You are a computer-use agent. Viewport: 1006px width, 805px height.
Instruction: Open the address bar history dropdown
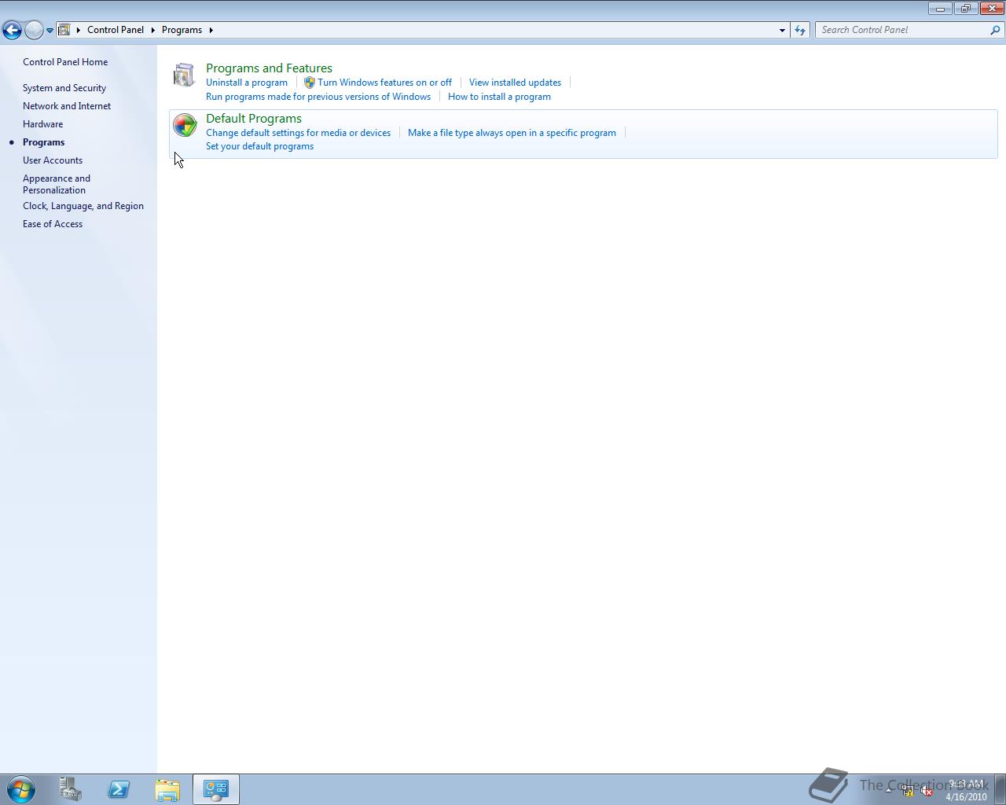(782, 30)
